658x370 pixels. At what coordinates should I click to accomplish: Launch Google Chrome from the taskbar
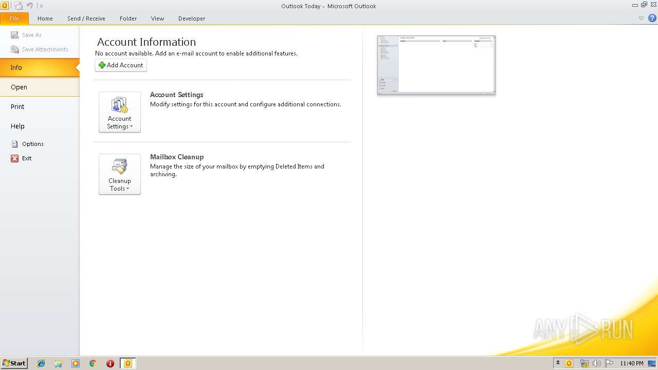pos(93,363)
